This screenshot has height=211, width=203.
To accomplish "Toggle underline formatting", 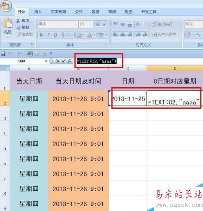I will pyautogui.click(x=56, y=35).
